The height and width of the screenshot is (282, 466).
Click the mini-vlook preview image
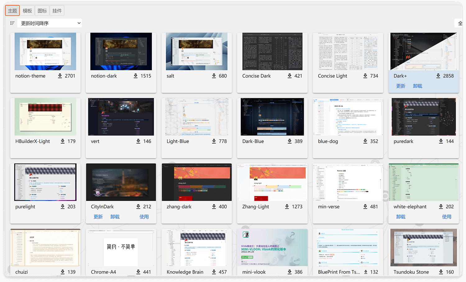point(272,248)
